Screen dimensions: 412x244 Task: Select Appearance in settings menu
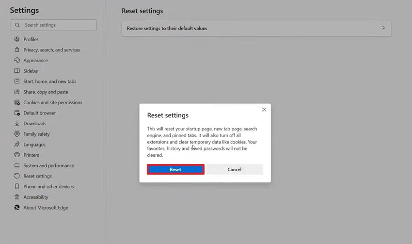36,61
